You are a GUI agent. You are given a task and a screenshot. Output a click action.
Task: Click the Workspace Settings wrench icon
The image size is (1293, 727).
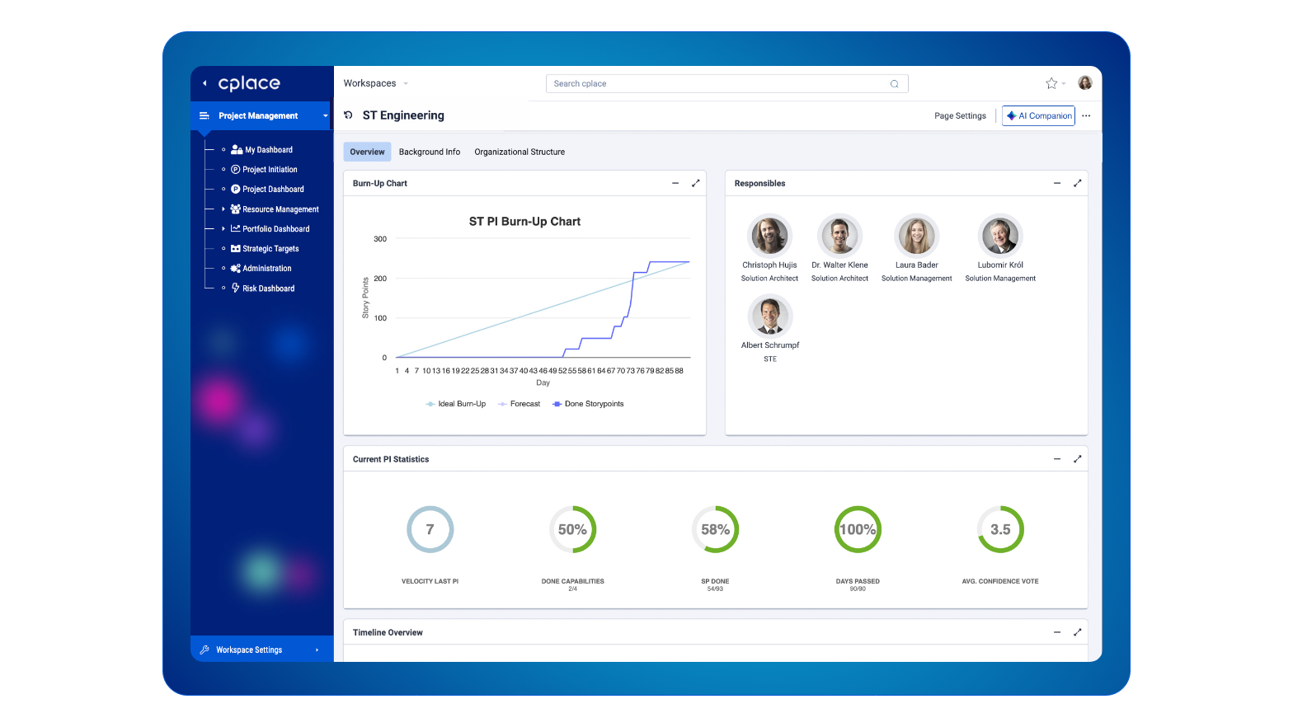(x=205, y=650)
